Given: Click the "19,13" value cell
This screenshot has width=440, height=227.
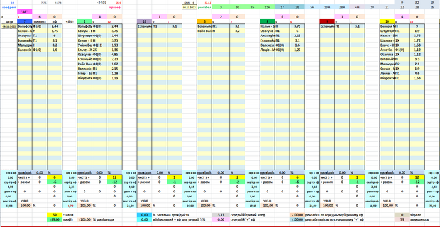Looking at the screenshot, I should [x=252, y=206].
